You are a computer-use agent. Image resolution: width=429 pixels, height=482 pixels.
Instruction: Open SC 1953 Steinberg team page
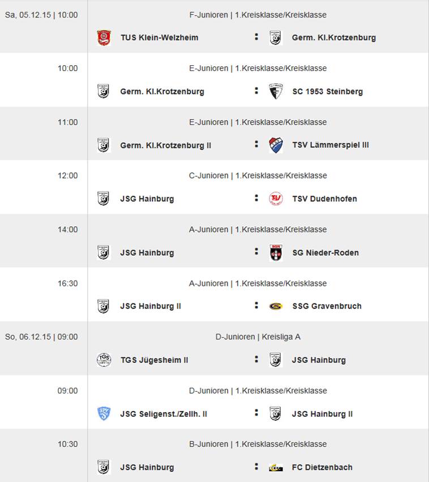[x=327, y=92]
